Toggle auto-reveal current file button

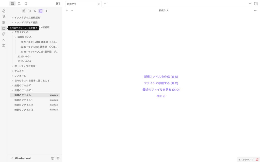point(41,11)
